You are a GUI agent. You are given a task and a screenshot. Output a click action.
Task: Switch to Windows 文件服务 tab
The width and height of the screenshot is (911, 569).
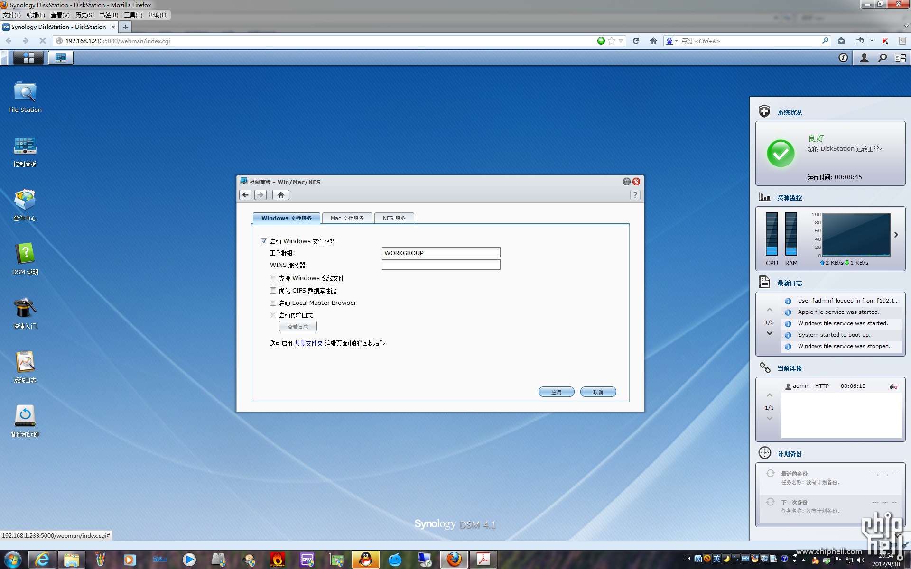(286, 218)
